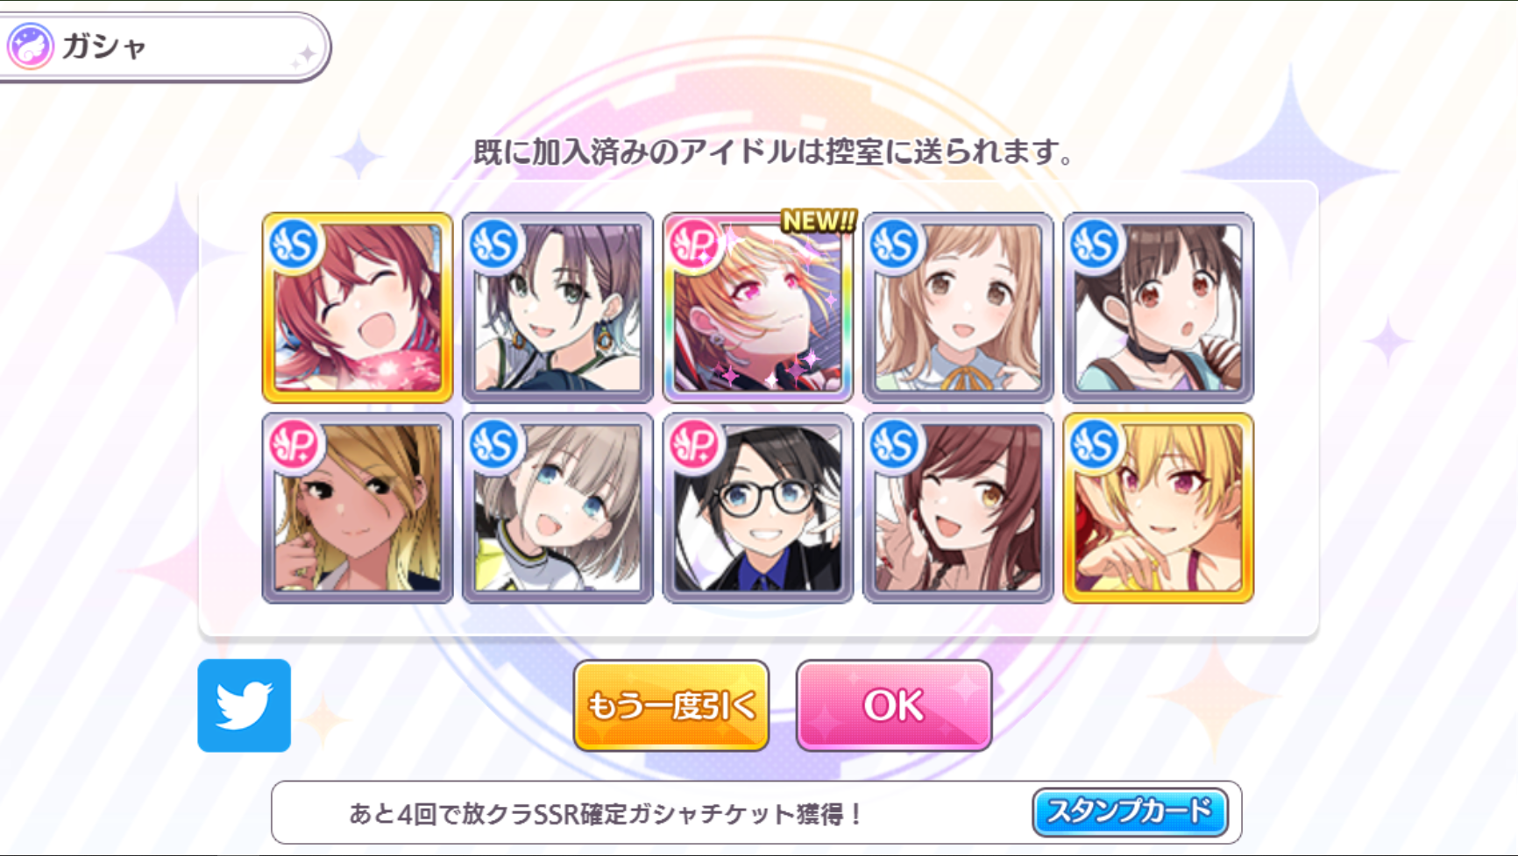Viewport: 1518px width, 856px height.
Task: Click the P badge on tanned blonde idol card
Action: [294, 445]
